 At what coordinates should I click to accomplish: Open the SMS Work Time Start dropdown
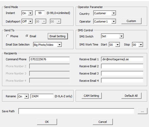[x=114, y=44]
